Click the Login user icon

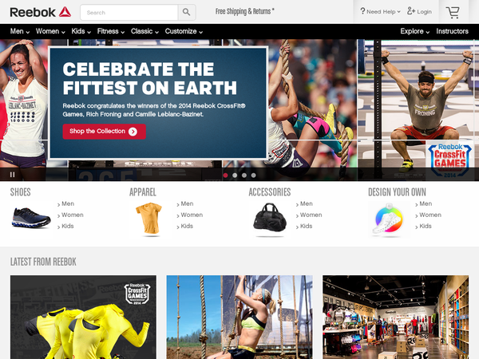click(411, 11)
